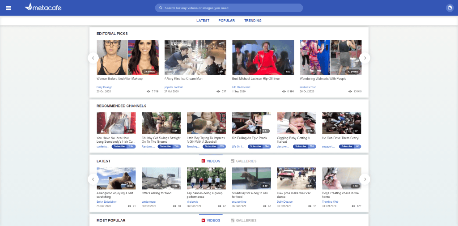The height and width of the screenshot is (226, 458).
Task: Open A Very Kind Ice Cream Man thumbnail
Action: click(x=195, y=58)
